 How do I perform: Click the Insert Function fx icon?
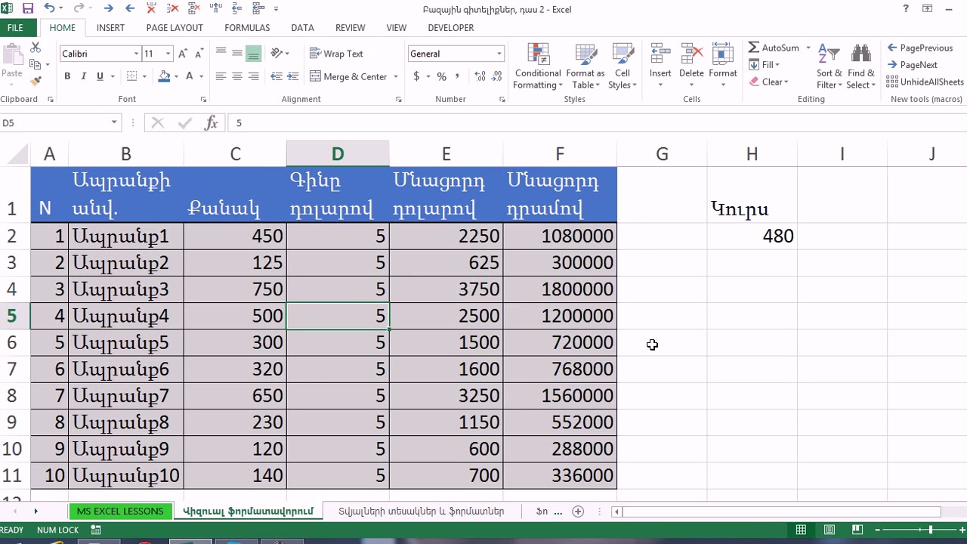pyautogui.click(x=212, y=123)
